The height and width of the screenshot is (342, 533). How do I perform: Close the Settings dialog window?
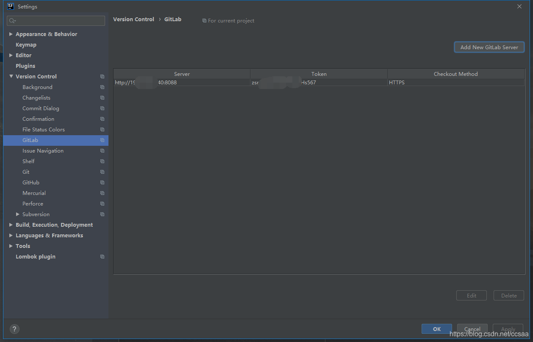519,6
